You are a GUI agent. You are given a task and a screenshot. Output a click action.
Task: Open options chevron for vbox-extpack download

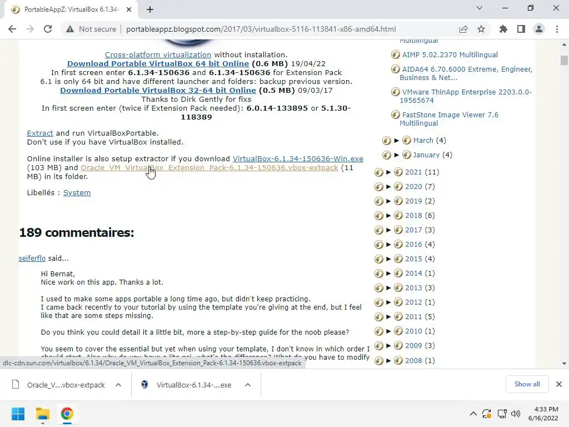point(118,385)
